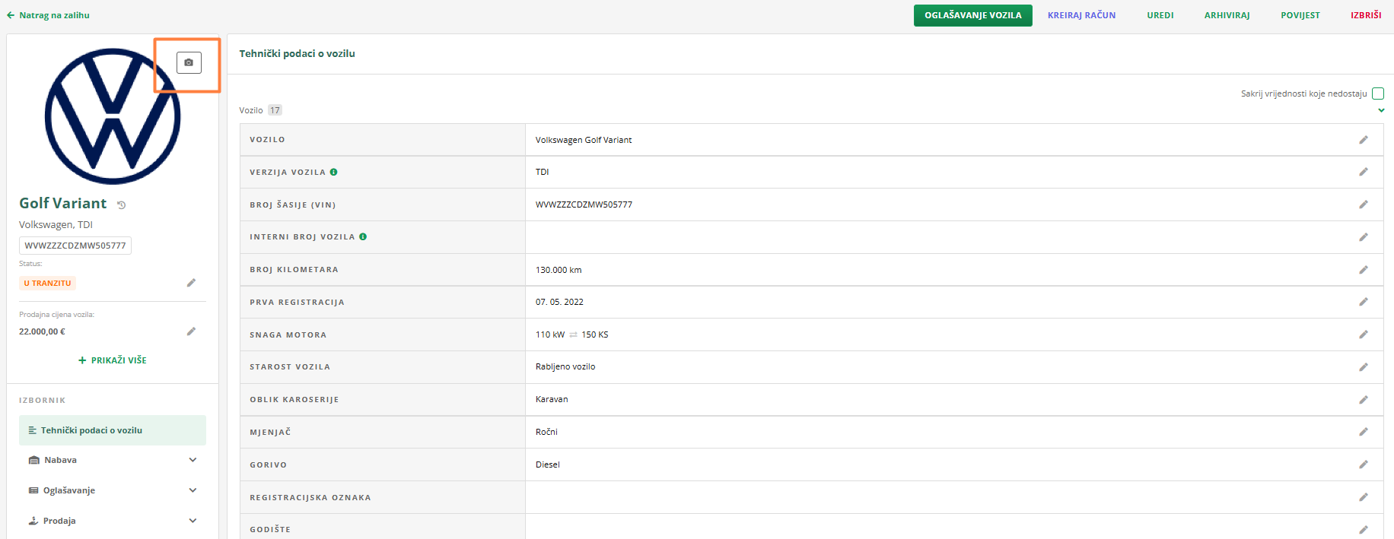Click the Volkswagen logo thumbnail
This screenshot has height=539, width=1394.
click(x=112, y=116)
